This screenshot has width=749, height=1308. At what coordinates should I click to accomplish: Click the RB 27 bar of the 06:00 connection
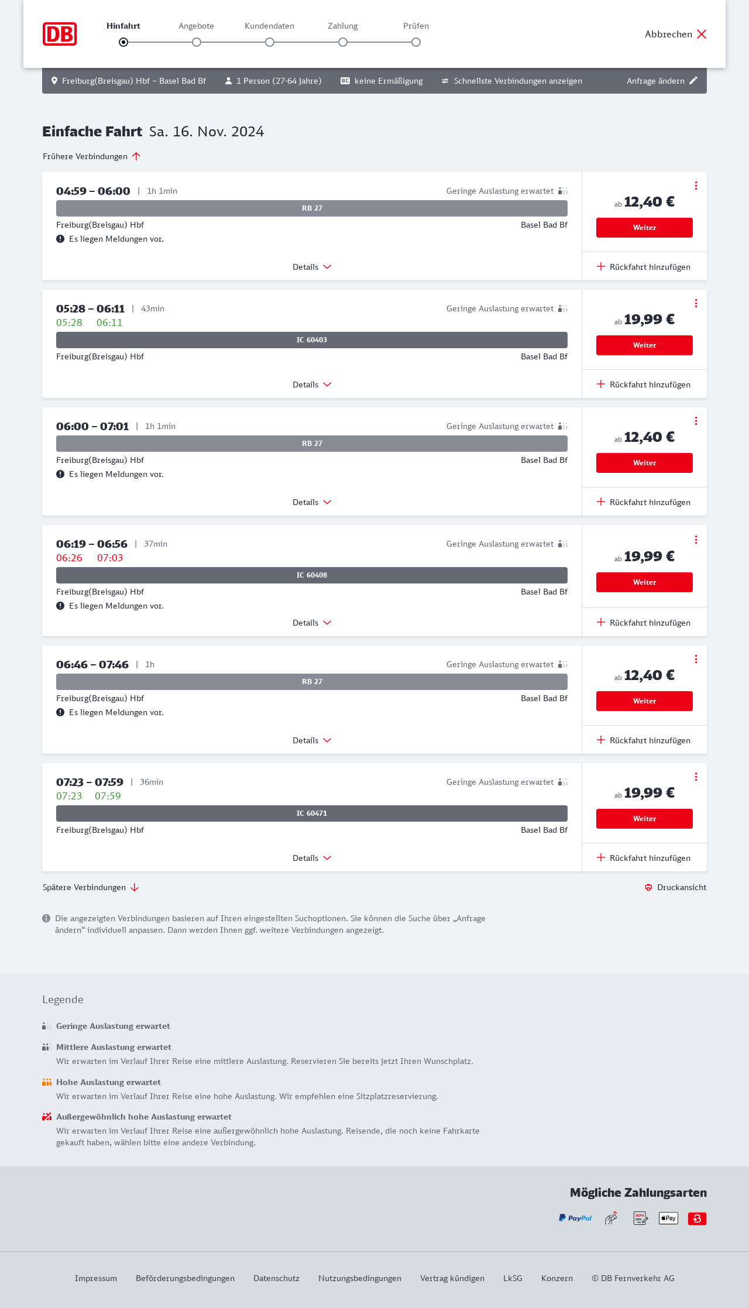(x=312, y=444)
